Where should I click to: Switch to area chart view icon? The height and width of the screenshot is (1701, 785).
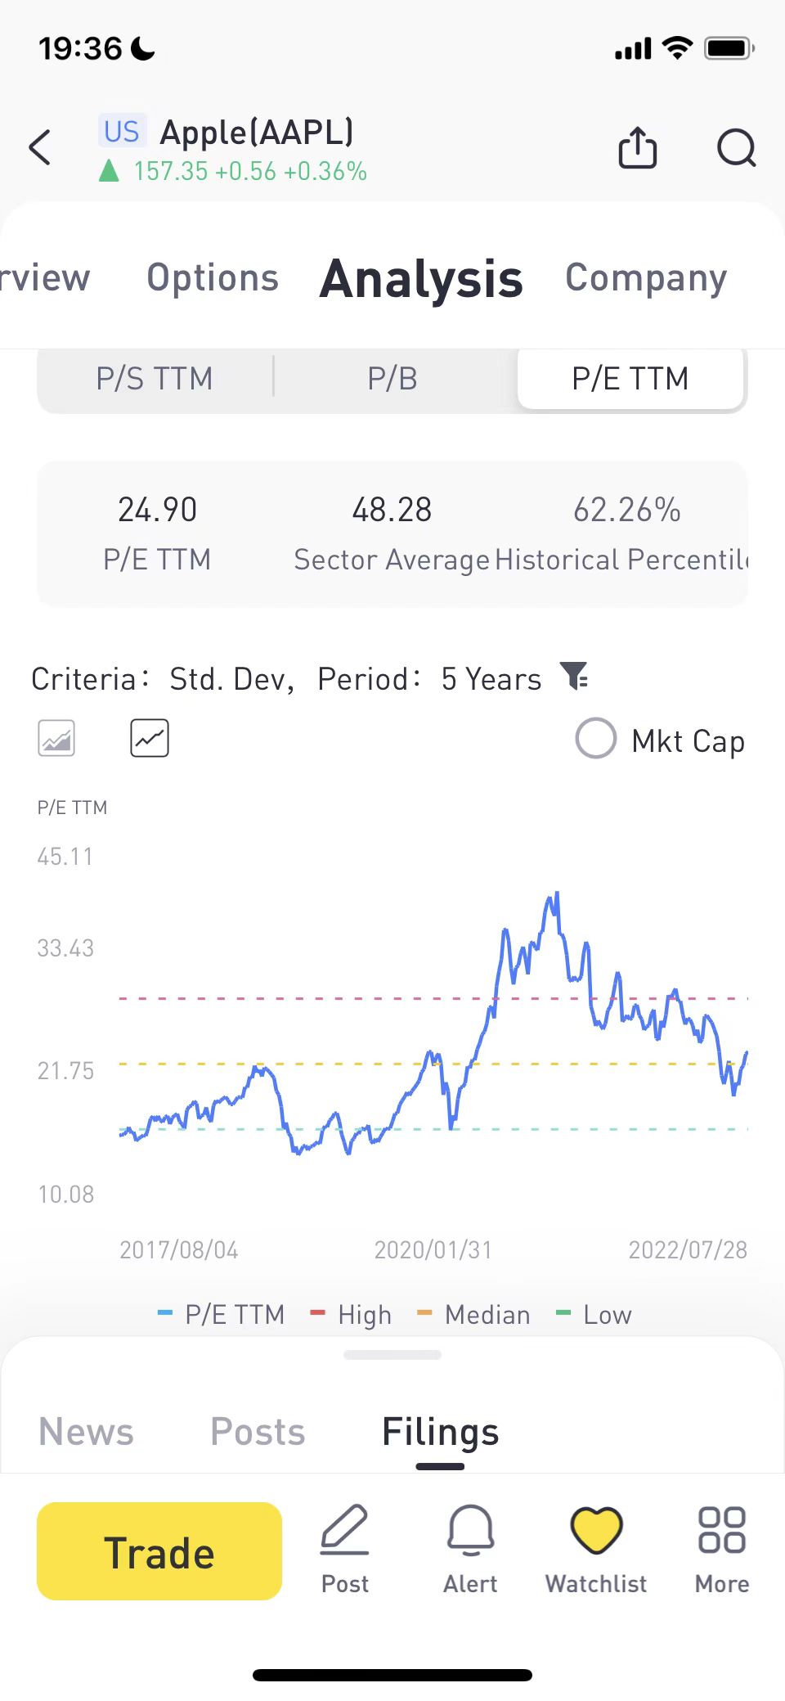pos(56,738)
